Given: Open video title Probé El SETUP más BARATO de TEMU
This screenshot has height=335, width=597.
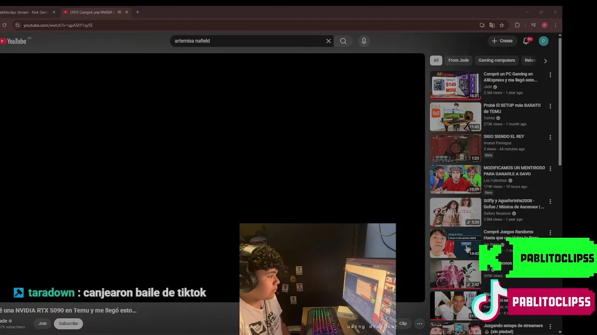Looking at the screenshot, I should 512,108.
